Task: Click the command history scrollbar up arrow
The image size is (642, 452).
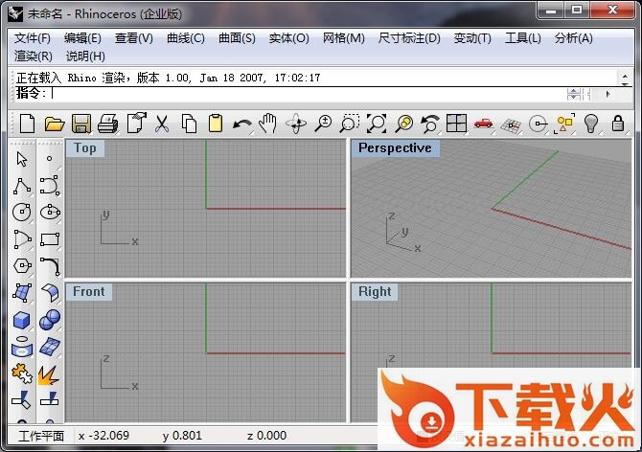Action: point(625,76)
